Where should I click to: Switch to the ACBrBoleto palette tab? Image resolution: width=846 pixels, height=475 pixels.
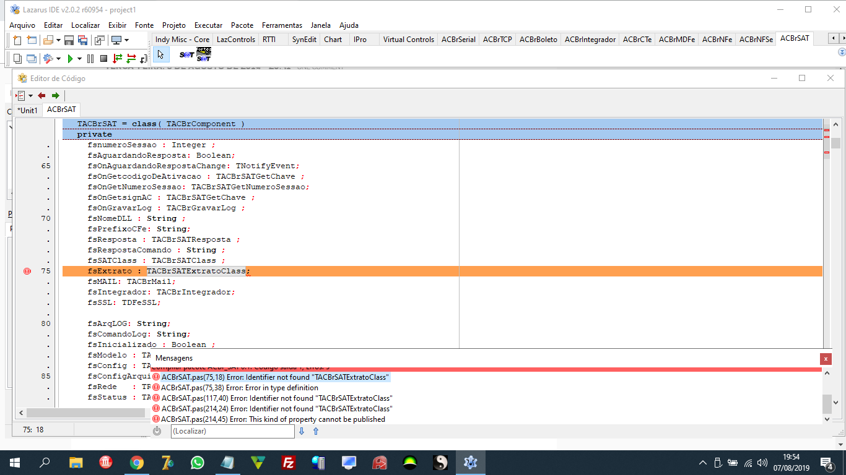[x=538, y=39]
